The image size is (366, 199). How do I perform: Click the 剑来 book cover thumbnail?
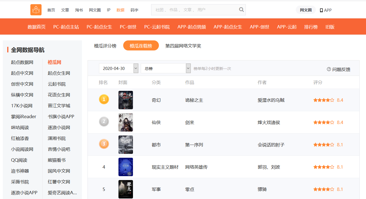(125, 122)
